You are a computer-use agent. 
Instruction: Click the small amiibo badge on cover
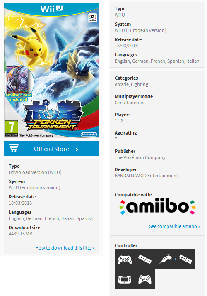(x=93, y=17)
